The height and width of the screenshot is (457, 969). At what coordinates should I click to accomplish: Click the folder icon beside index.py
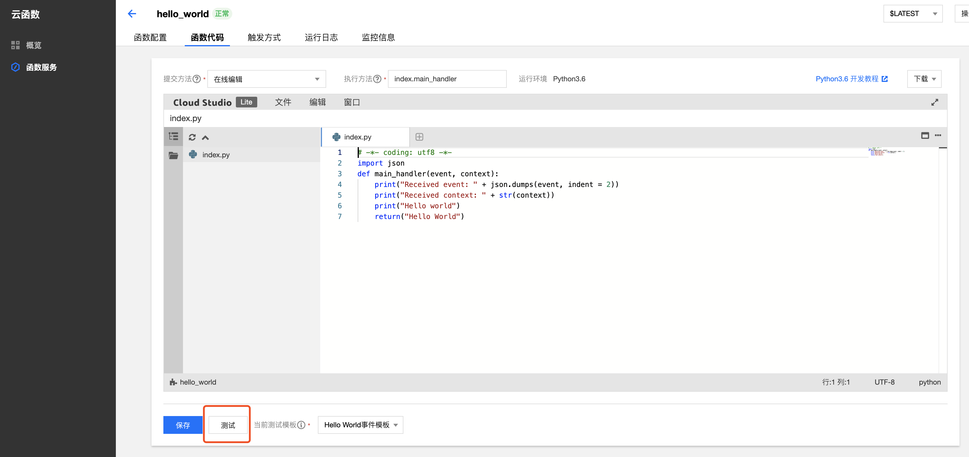[173, 155]
